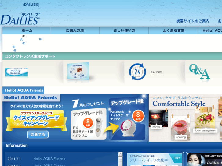The width and height of the screenshot is (222, 166).
Task: Click the TRY corner label
Action: click(x=177, y=158)
